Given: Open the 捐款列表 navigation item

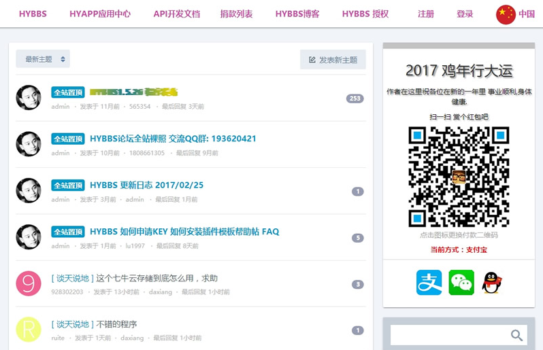Looking at the screenshot, I should click(237, 14).
